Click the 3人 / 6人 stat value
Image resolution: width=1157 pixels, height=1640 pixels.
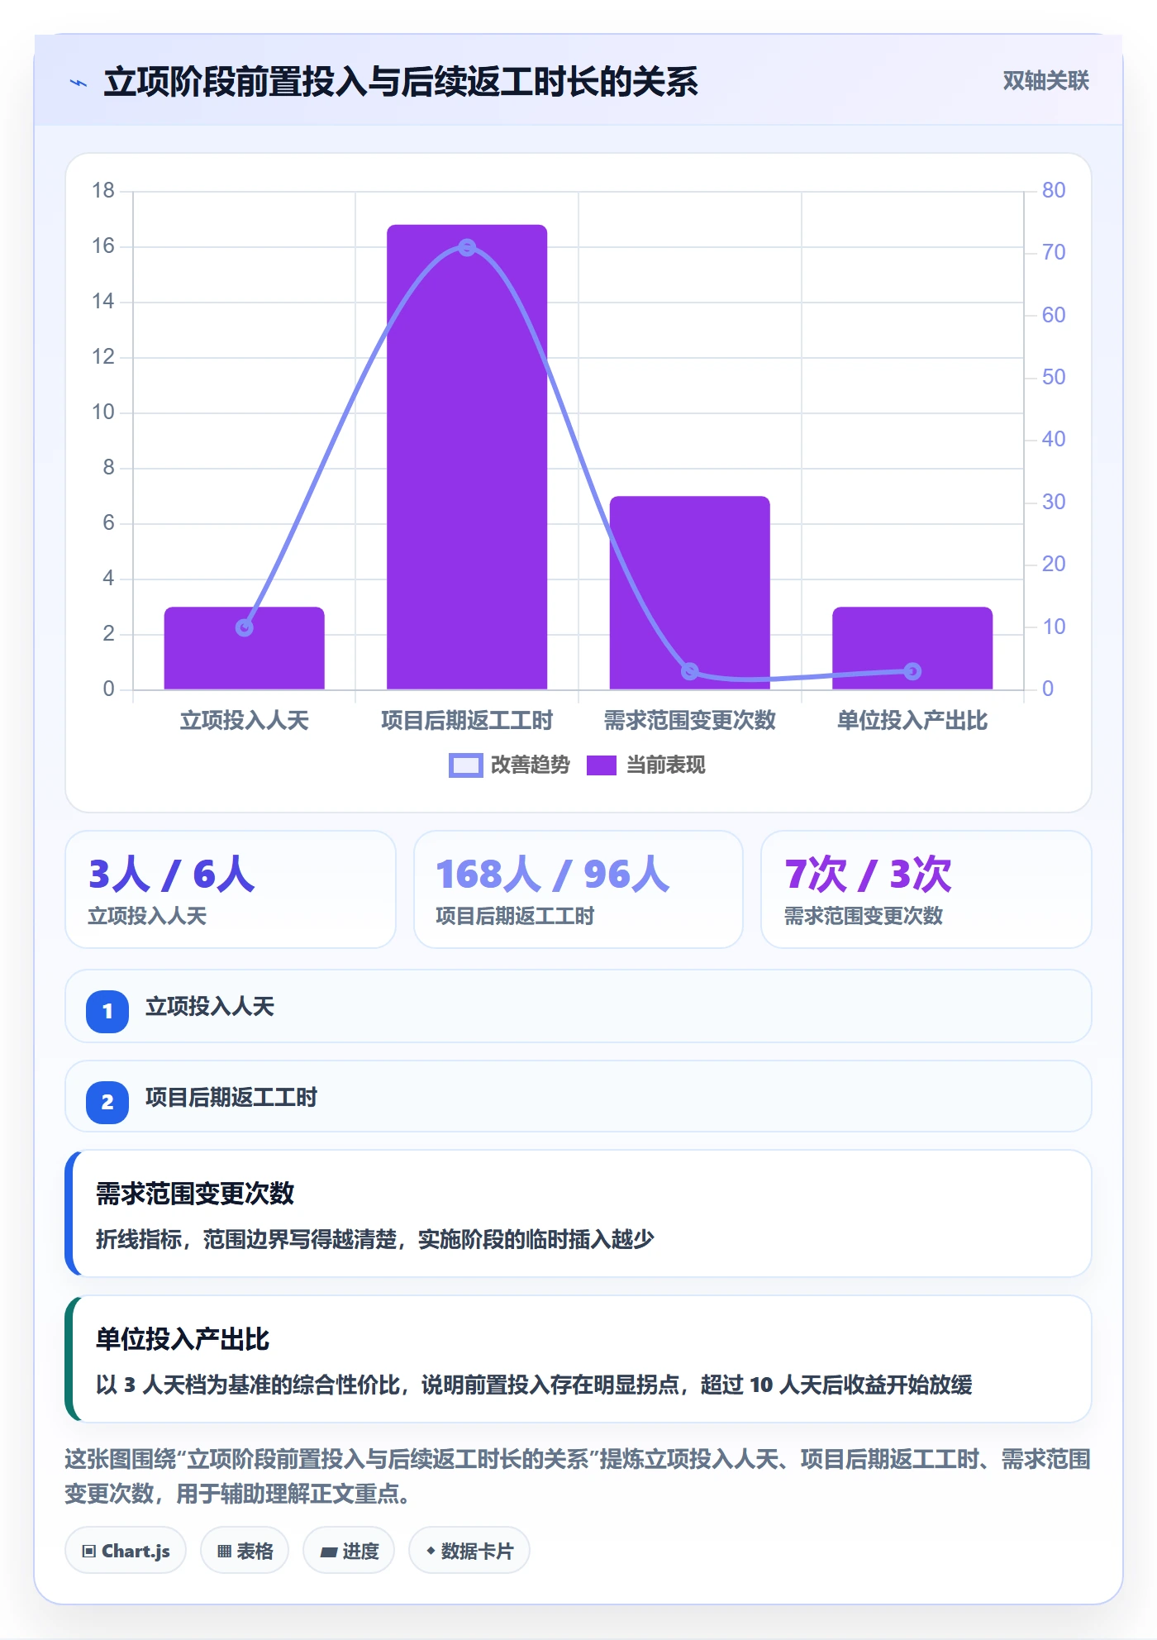click(x=172, y=875)
